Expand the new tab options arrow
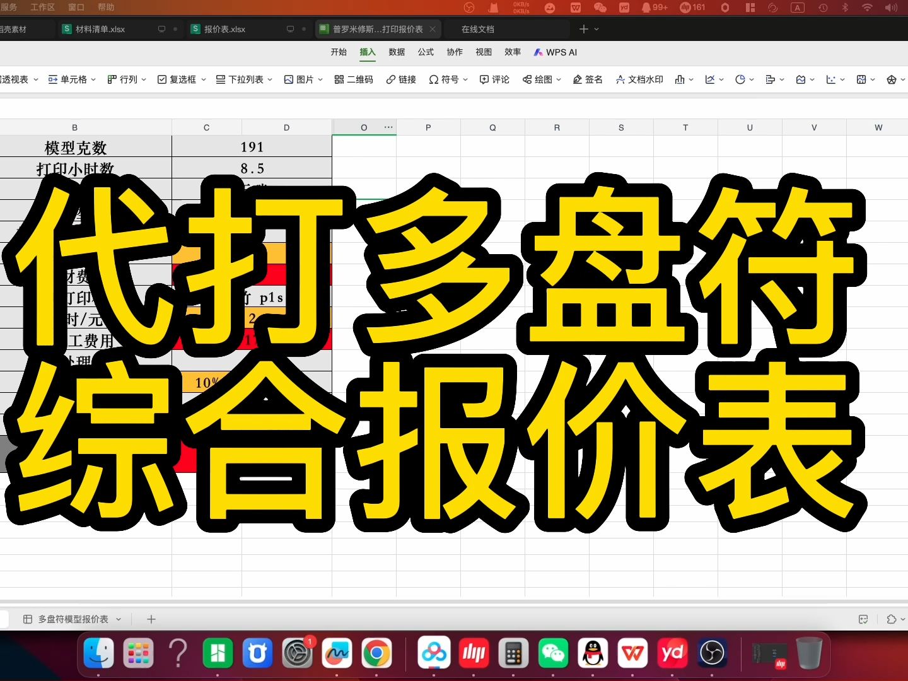Image resolution: width=908 pixels, height=681 pixels. pyautogui.click(x=597, y=29)
